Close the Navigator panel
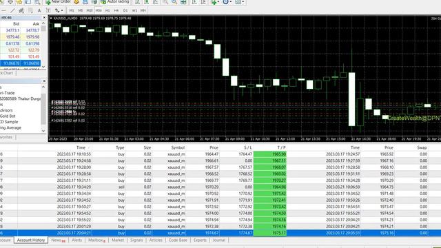Image resolution: width=441 pixels, height=248 pixels. coord(44,81)
